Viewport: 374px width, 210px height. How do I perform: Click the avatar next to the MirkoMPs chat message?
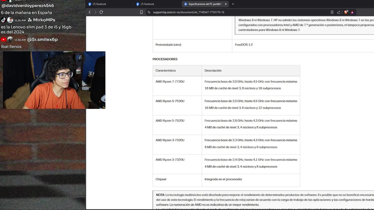(x=10, y=20)
